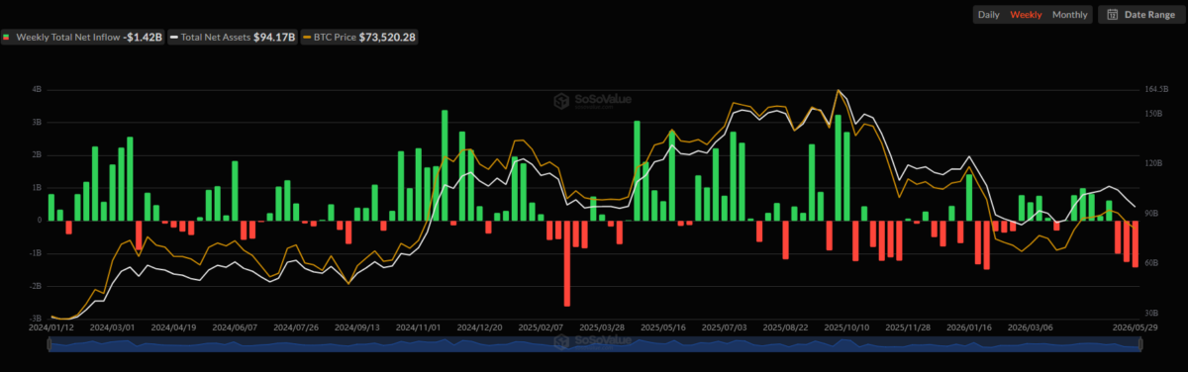1188x372 pixels.
Task: Open the Date Range picker
Action: pyautogui.click(x=1140, y=15)
